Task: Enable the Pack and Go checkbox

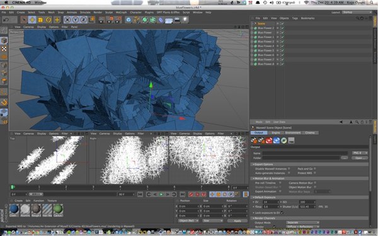Action: click(315, 169)
